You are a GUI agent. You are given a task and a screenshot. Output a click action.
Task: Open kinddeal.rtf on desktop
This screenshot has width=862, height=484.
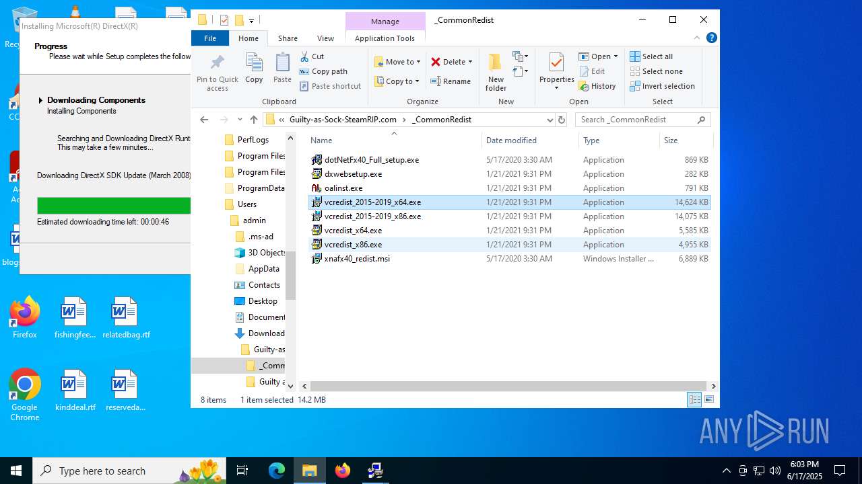click(75, 391)
